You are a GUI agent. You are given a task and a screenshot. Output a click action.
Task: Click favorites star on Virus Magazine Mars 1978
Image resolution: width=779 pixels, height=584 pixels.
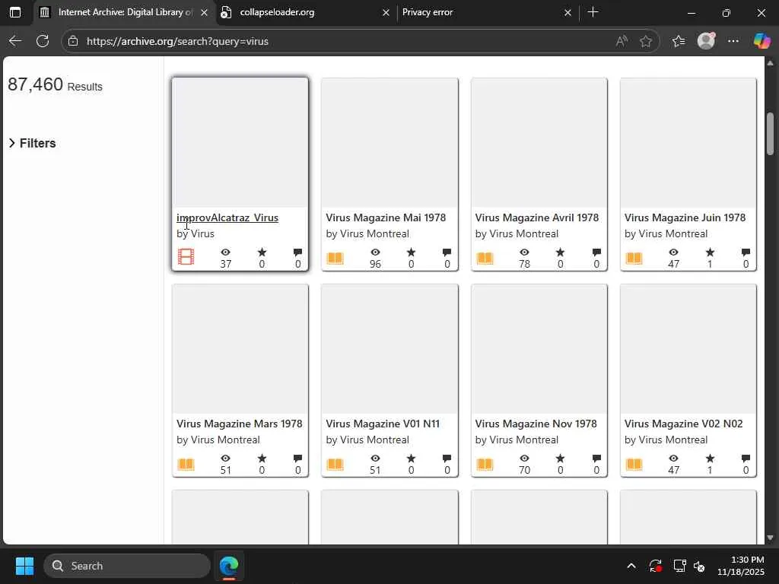[262, 459]
